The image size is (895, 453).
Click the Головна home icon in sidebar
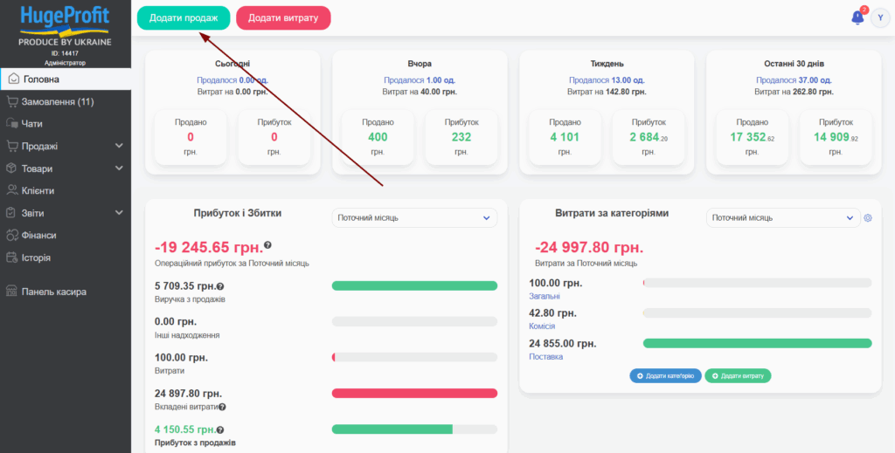pos(14,79)
